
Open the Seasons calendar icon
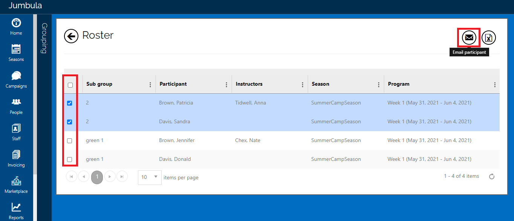tap(16, 49)
